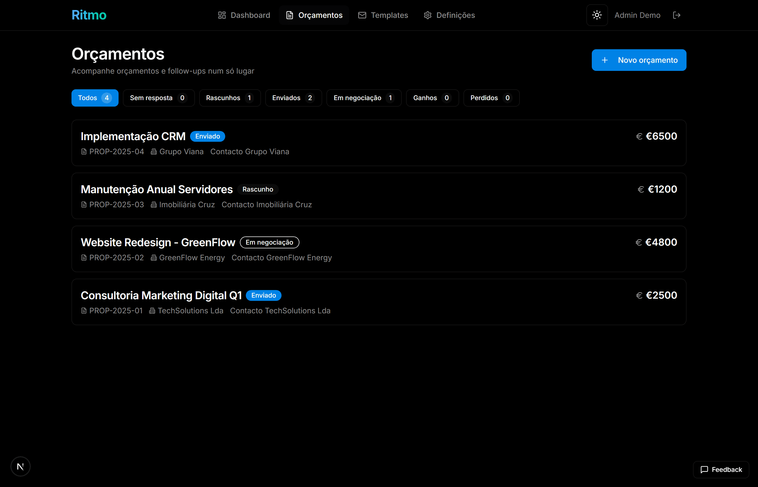
Task: Click Admin Demo user name
Action: pos(637,15)
